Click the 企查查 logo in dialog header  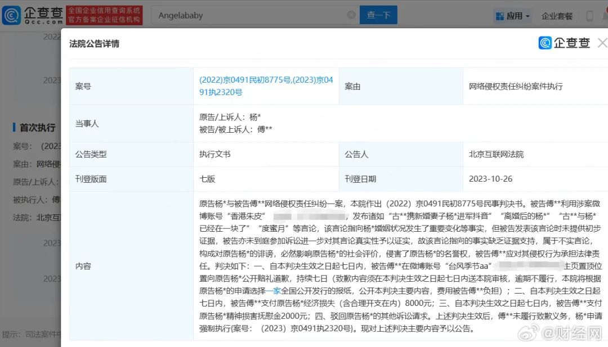pyautogui.click(x=564, y=43)
